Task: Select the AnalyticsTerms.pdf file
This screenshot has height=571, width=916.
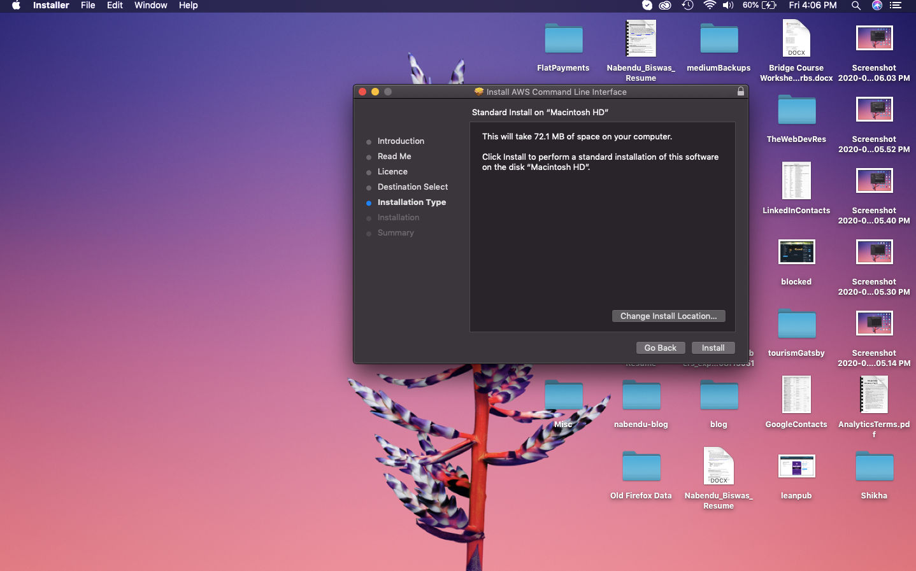Action: pos(874,395)
